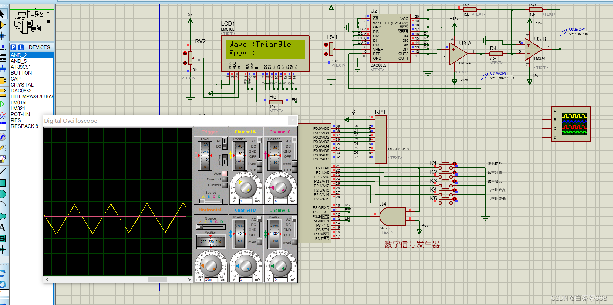
Task: Adjust the Trigger AC/DC coupling slider
Action: tap(225, 143)
